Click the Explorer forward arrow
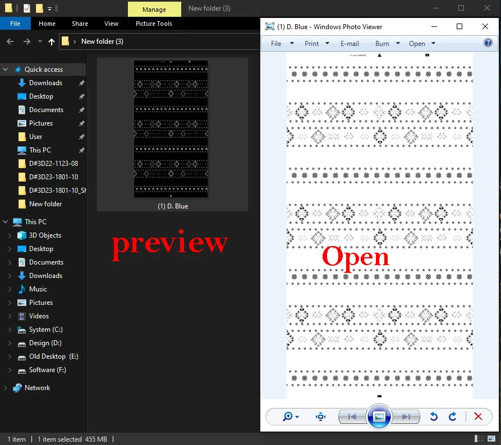 (x=27, y=41)
